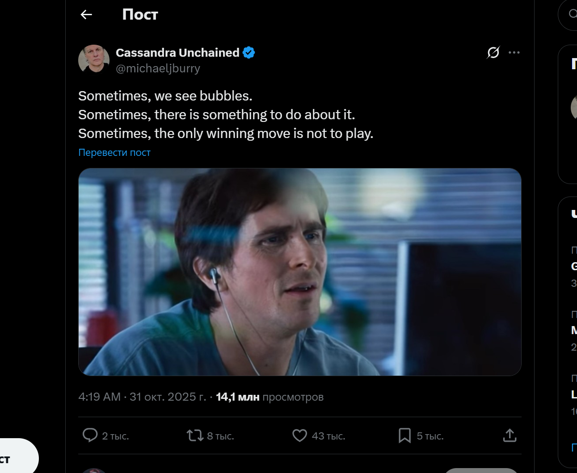Repost using the retweet arrows icon
Viewport: 577px width, 473px height.
click(x=195, y=435)
